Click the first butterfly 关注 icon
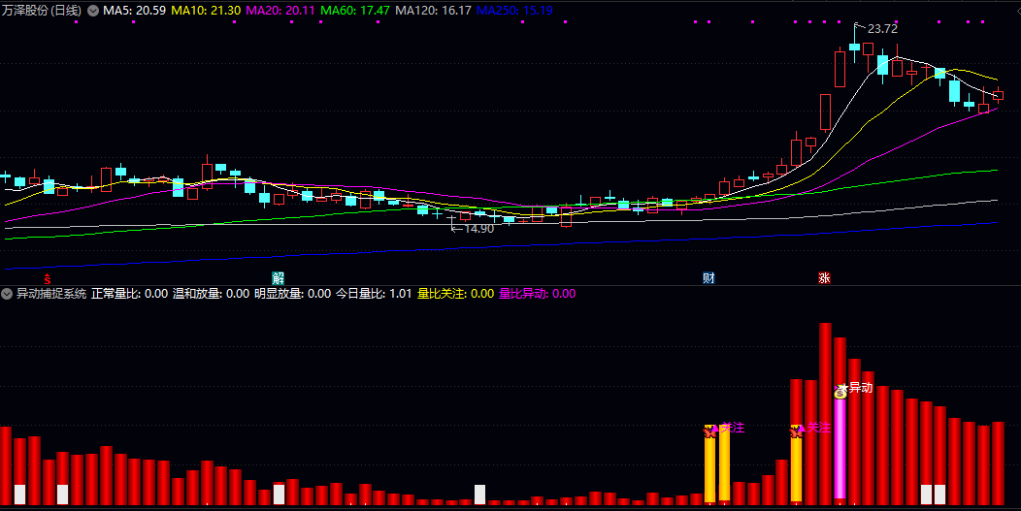 (709, 431)
